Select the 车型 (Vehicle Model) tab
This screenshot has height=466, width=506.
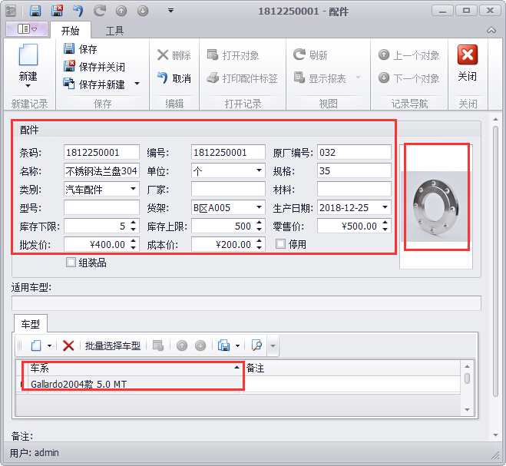coord(31,324)
